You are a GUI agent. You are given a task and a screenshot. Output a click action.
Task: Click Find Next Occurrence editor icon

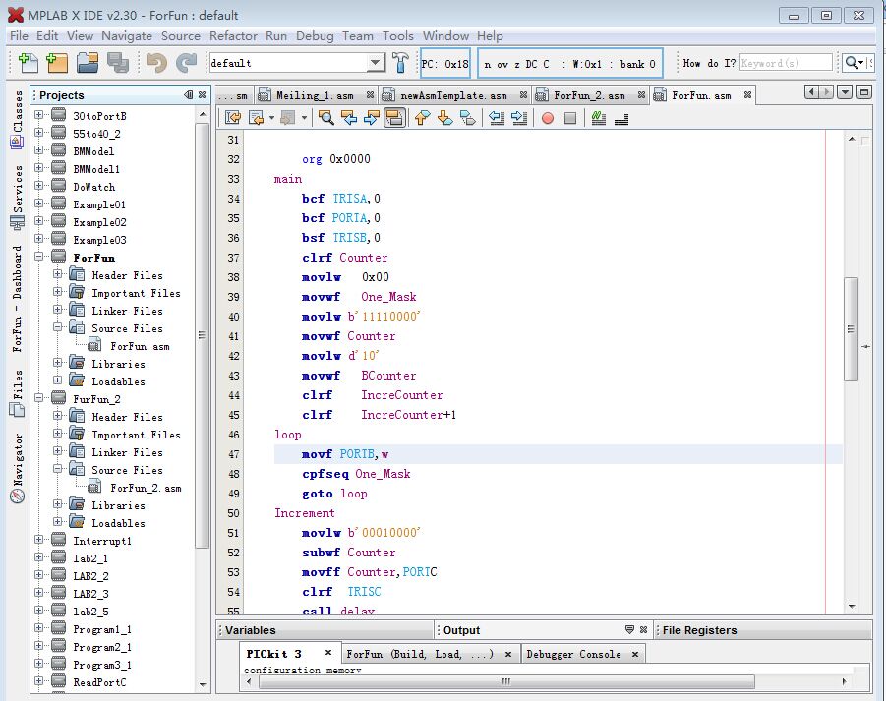(x=372, y=118)
